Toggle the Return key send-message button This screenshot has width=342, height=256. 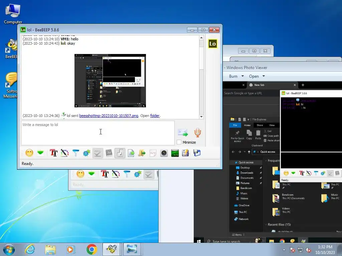tap(120, 153)
